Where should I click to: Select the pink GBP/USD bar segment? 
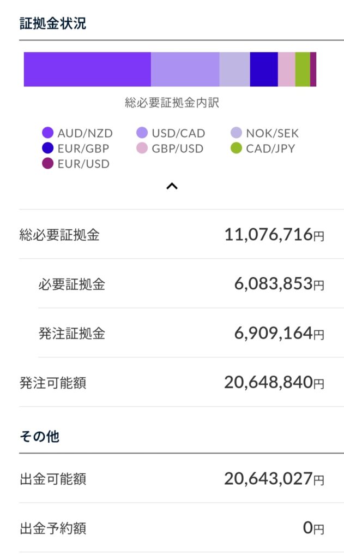287,69
